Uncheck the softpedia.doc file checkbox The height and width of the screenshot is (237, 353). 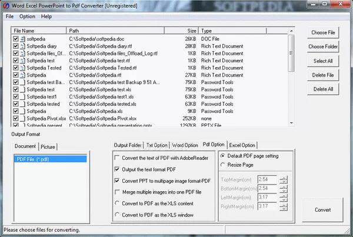coord(15,39)
